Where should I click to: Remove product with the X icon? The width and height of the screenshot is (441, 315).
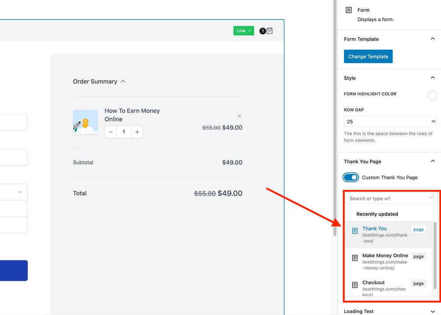pos(239,116)
